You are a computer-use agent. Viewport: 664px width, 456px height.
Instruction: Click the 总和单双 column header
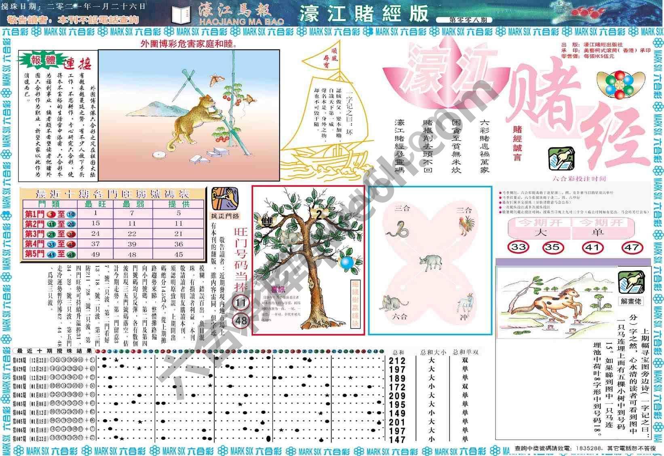466,352
